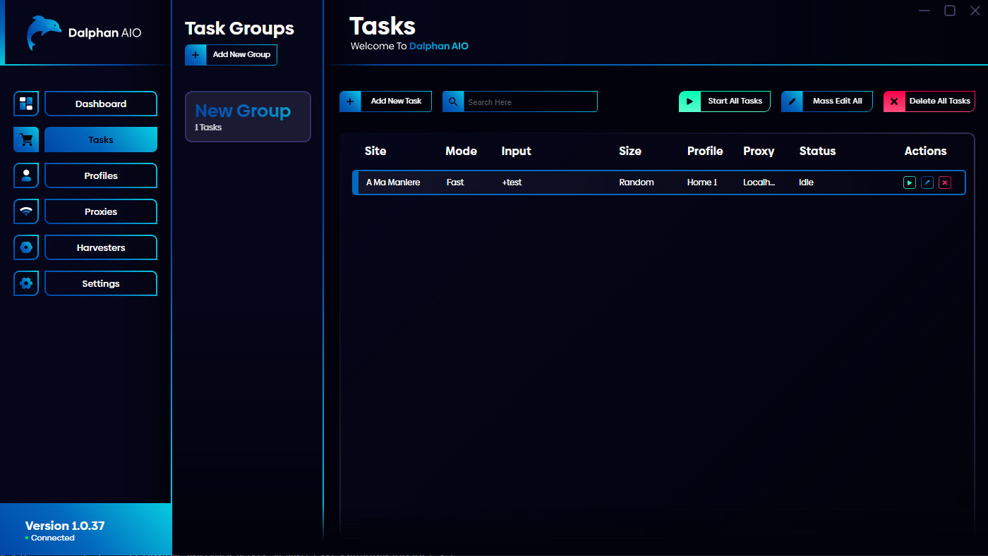
Task: Switch to the Profiles section
Action: [101, 175]
